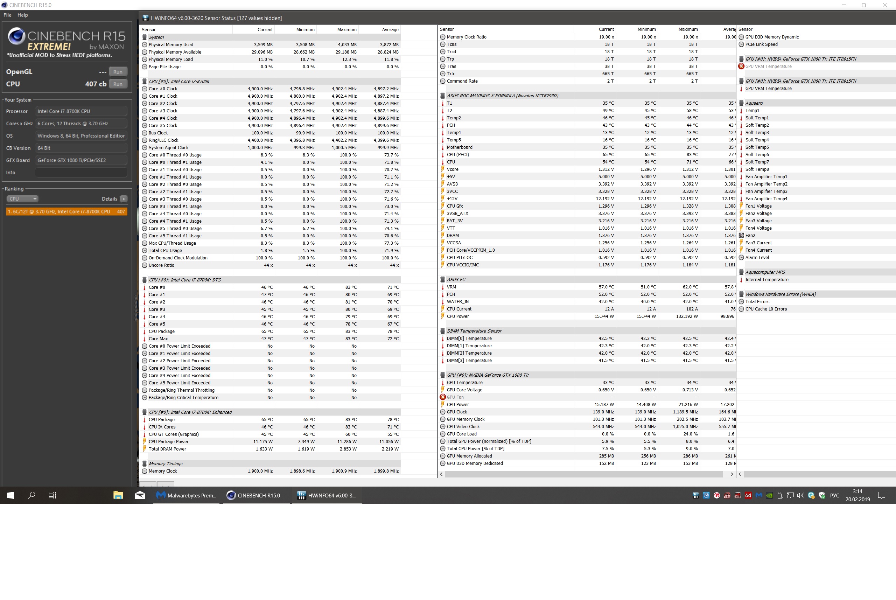
Task: Run the OpenGL benchmark
Action: (118, 71)
